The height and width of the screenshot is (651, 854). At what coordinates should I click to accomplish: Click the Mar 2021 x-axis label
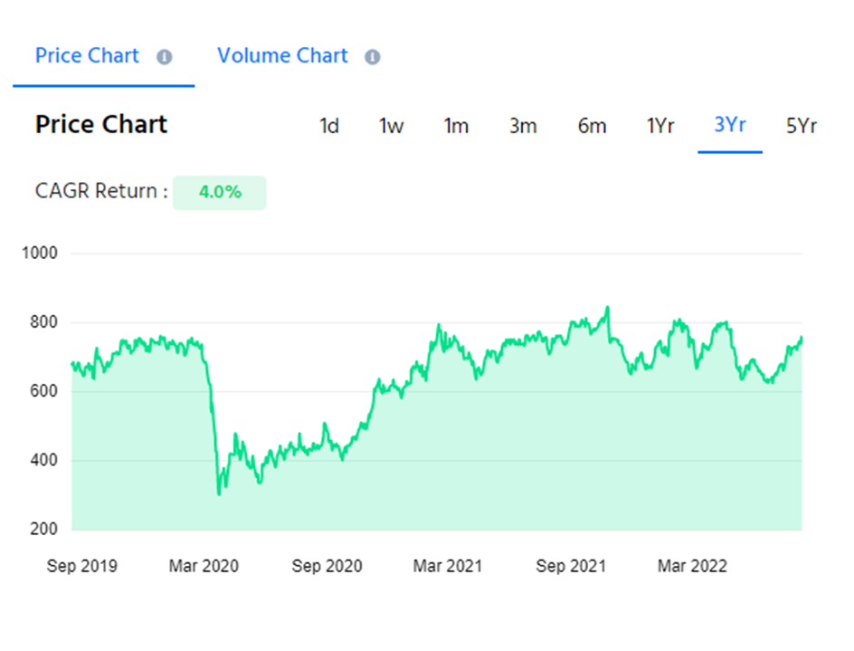(x=448, y=567)
